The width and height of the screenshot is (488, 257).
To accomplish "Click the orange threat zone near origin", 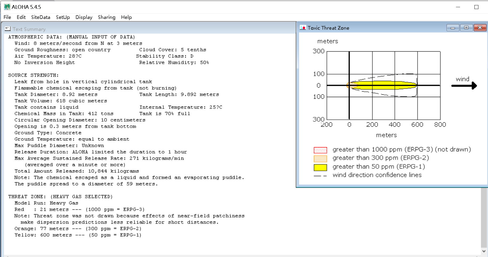I will [352, 85].
